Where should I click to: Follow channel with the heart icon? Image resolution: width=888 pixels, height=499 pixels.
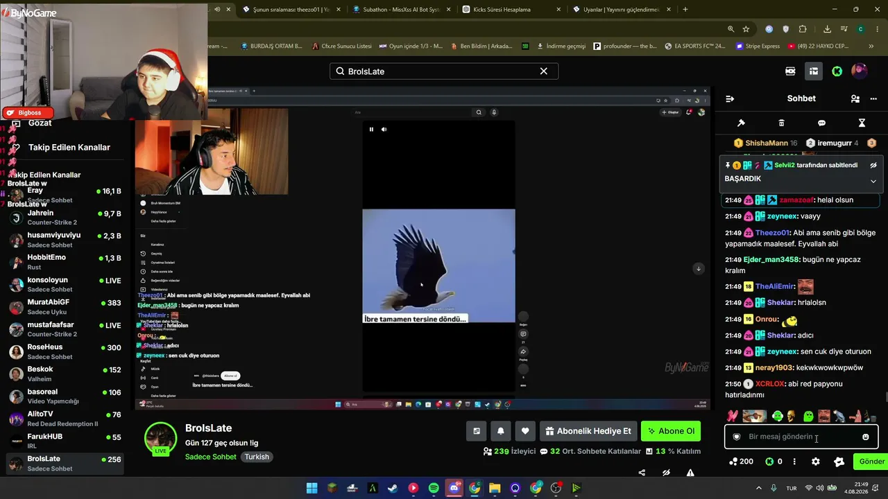525,431
